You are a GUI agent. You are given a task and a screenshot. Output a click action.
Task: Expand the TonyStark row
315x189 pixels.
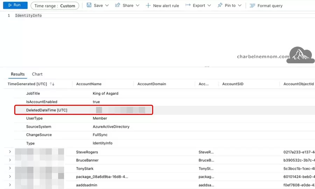[10, 168]
